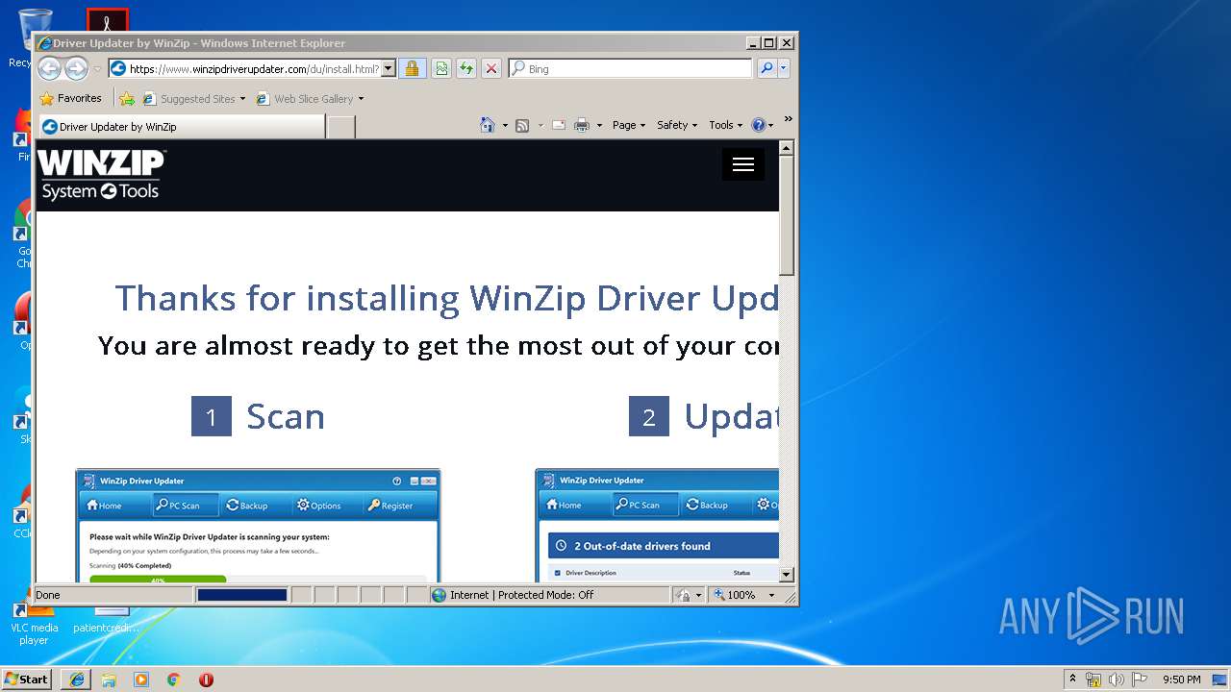Show more command bar items chevron

coord(788,119)
